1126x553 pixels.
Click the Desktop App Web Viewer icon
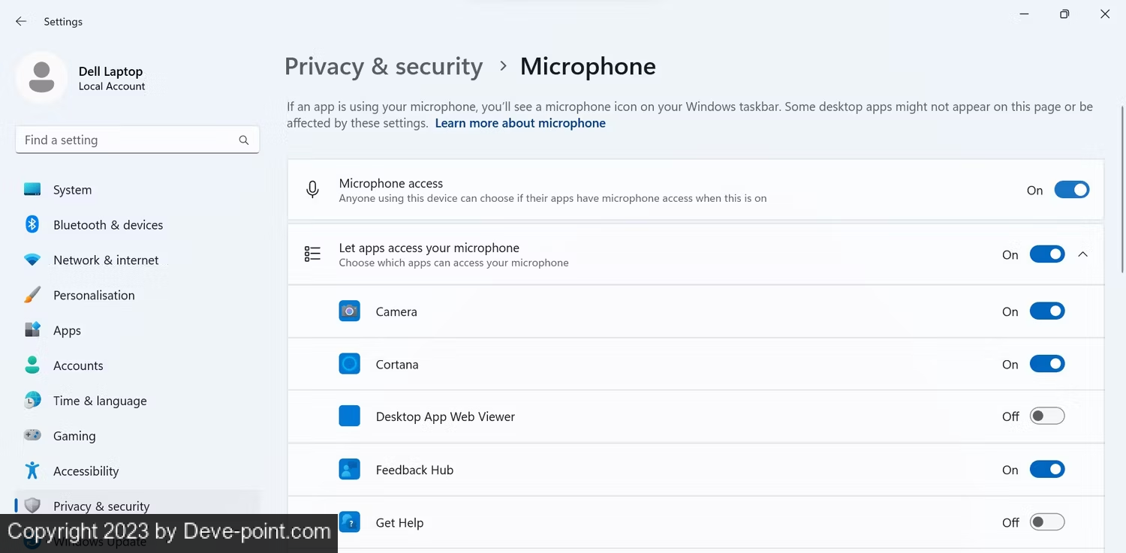tap(350, 416)
